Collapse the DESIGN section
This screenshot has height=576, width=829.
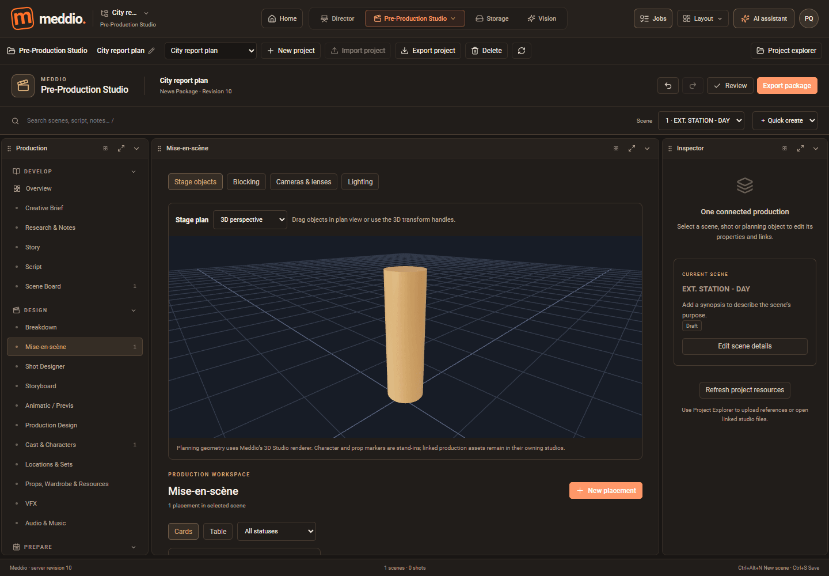point(134,310)
